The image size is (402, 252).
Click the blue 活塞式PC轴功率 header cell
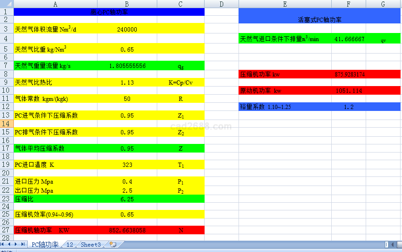pyautogui.click(x=319, y=20)
